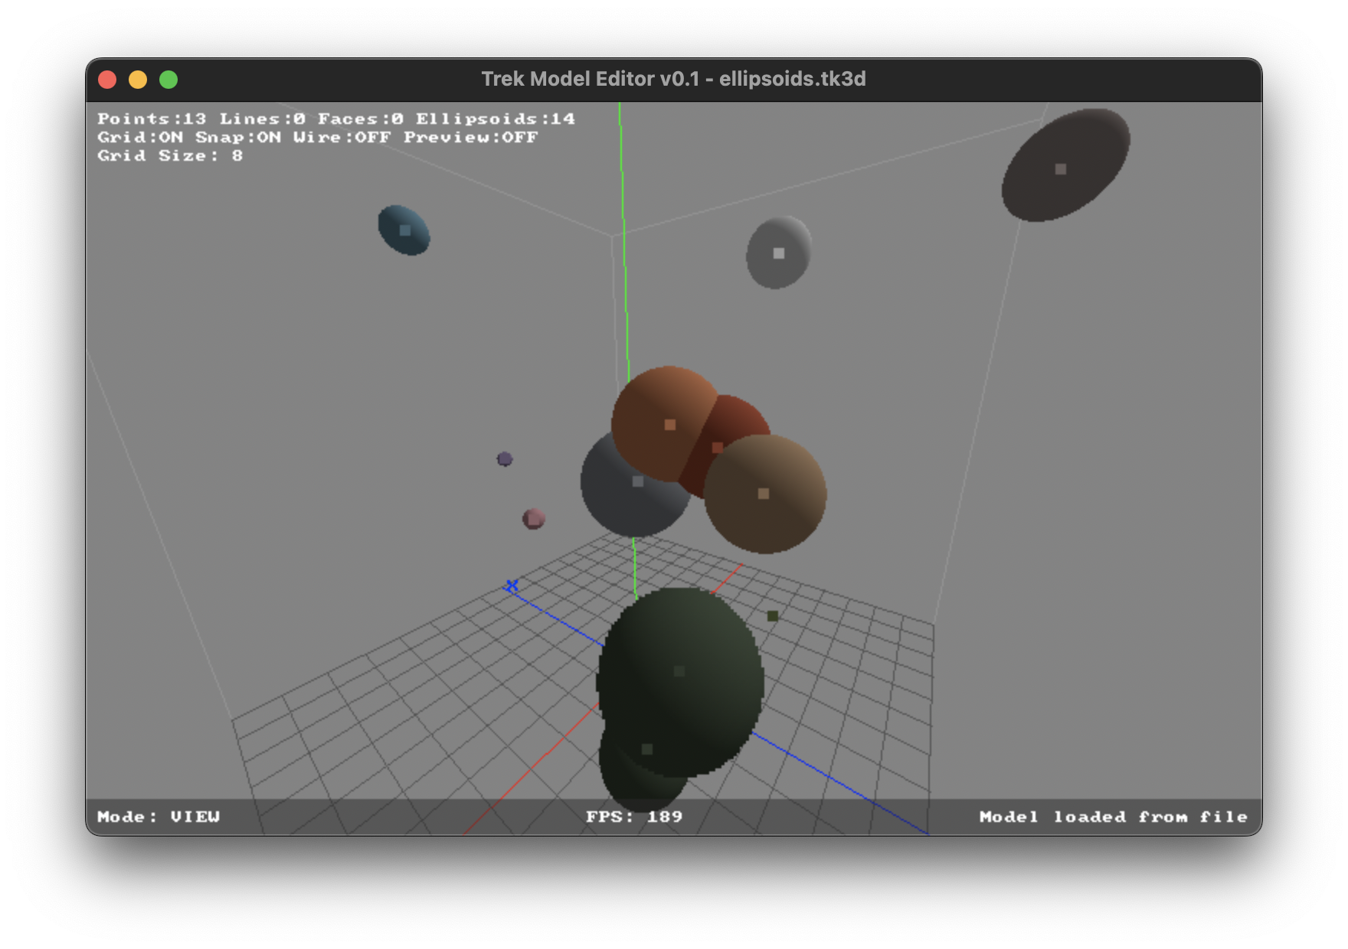Select the blue ellipsoid in the upper left
The height and width of the screenshot is (949, 1348).
404,230
